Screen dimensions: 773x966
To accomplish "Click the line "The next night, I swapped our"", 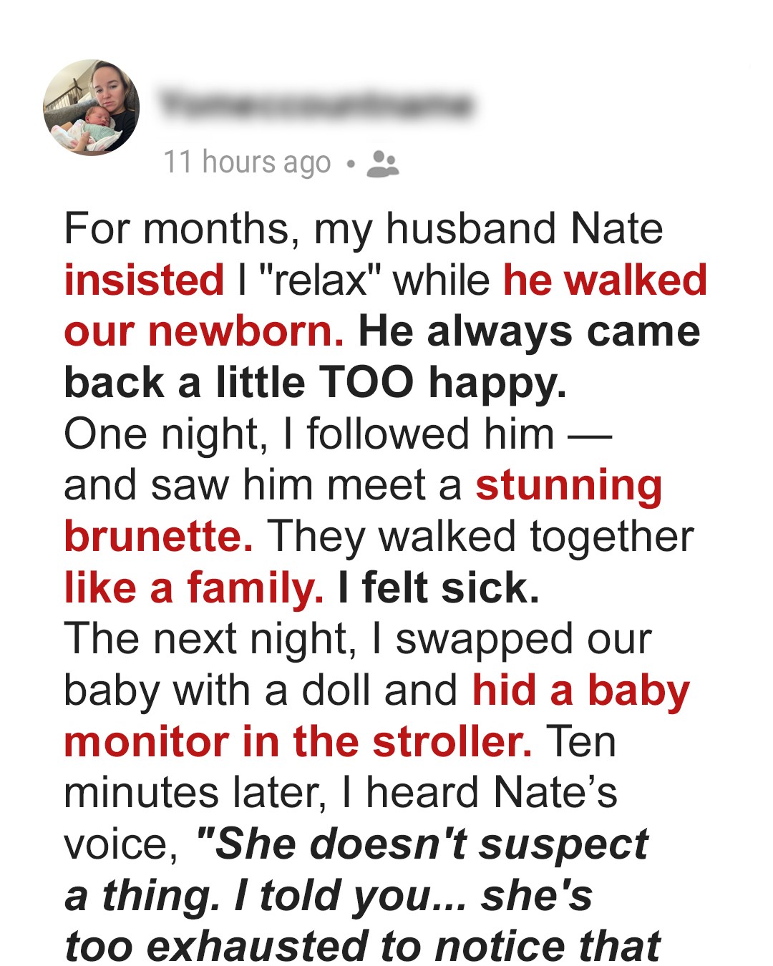I will pyautogui.click(x=357, y=639).
